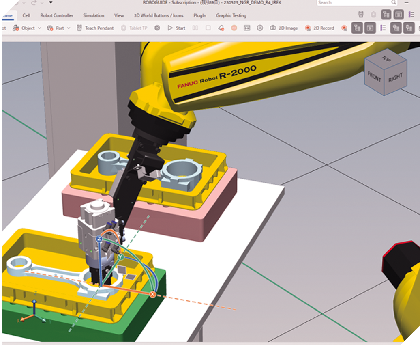The image size is (420, 345).
Task: Open the Simulation tab
Action: tap(94, 15)
